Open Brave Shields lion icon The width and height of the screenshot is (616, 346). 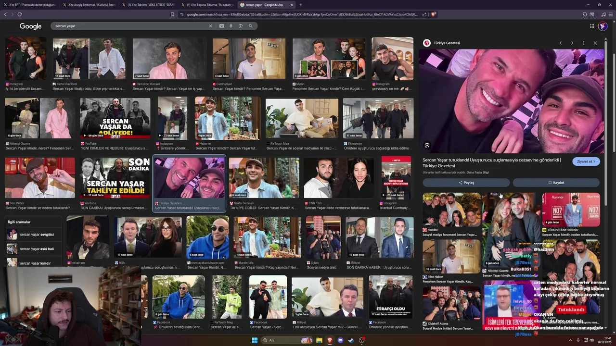click(x=433, y=14)
